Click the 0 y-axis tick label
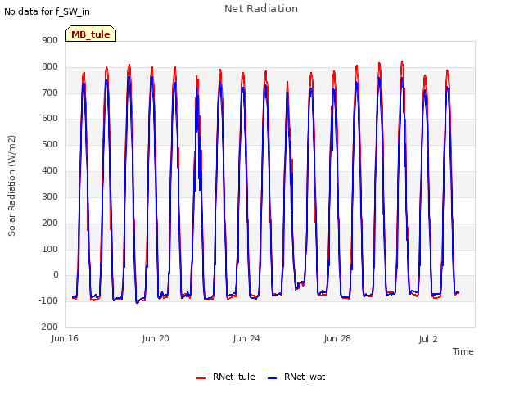The width and height of the screenshot is (524, 393). 56,275
